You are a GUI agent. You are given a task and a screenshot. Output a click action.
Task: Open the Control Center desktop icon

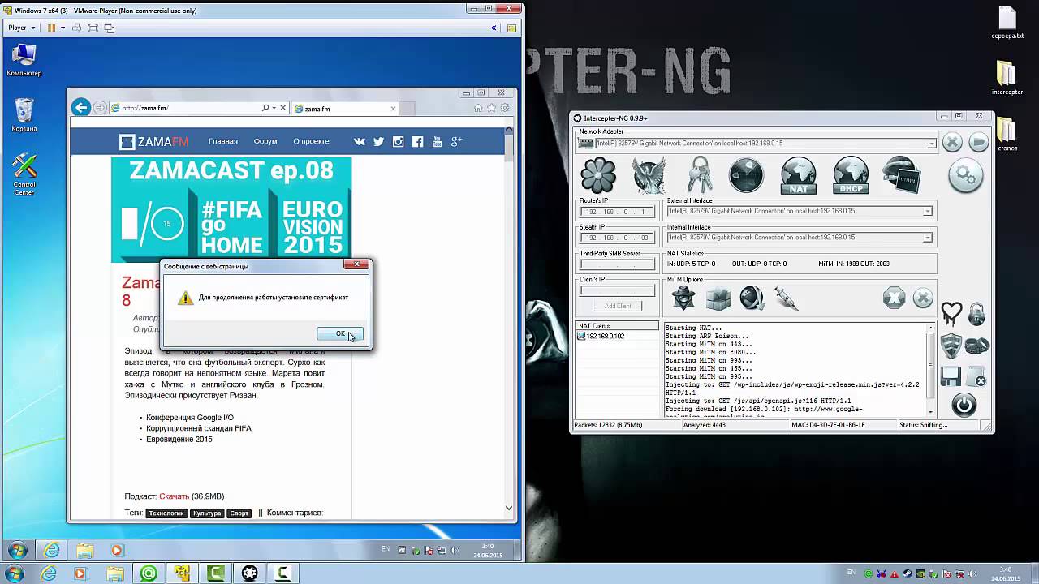(24, 175)
